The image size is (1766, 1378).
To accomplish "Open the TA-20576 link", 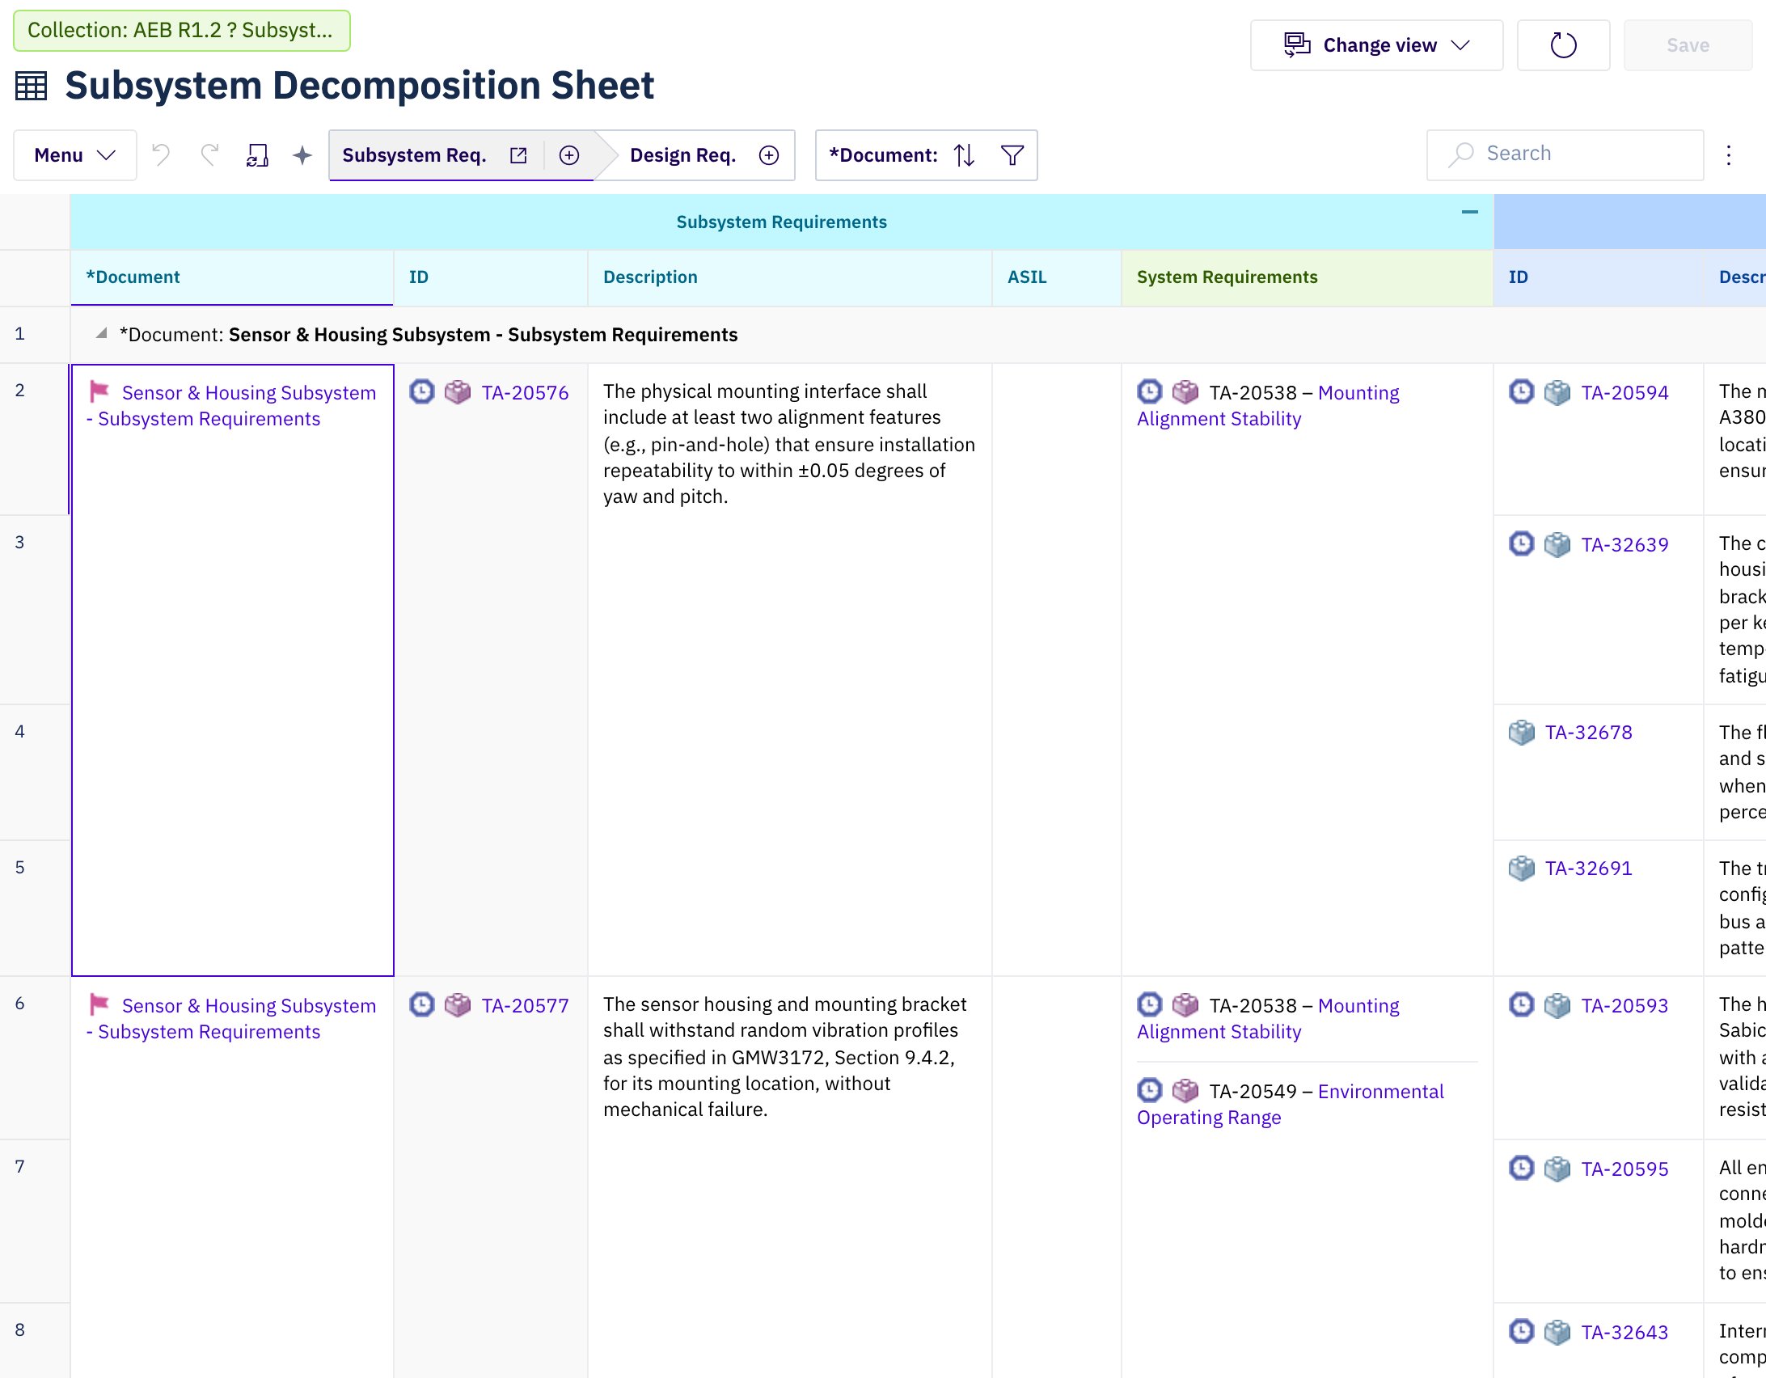I will click(525, 393).
